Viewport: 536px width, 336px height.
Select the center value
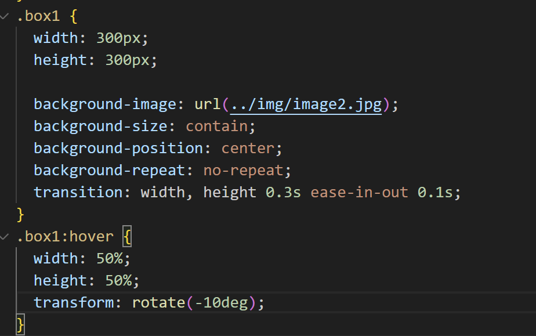coord(248,149)
